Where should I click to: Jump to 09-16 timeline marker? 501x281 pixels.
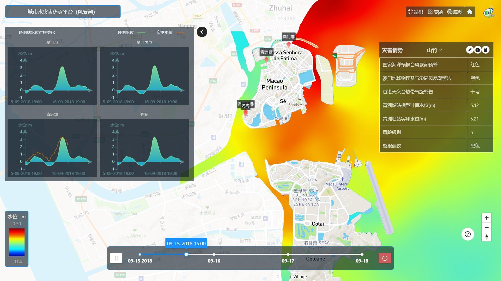(214, 254)
